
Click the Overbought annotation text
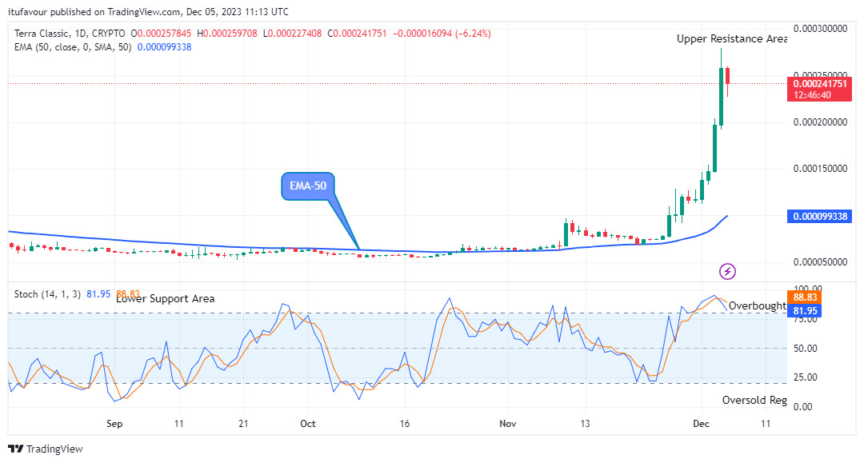pyautogui.click(x=757, y=305)
